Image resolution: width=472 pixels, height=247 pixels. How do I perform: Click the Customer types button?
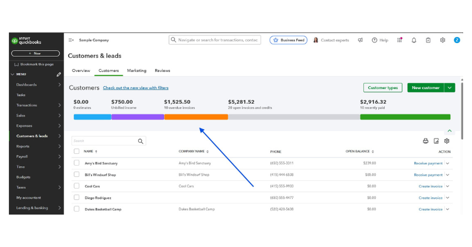click(x=382, y=88)
